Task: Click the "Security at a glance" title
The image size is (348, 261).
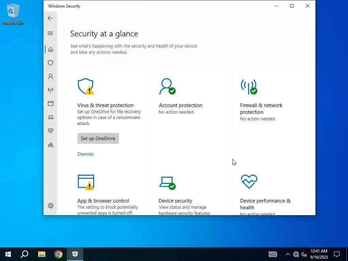Action: [104, 34]
